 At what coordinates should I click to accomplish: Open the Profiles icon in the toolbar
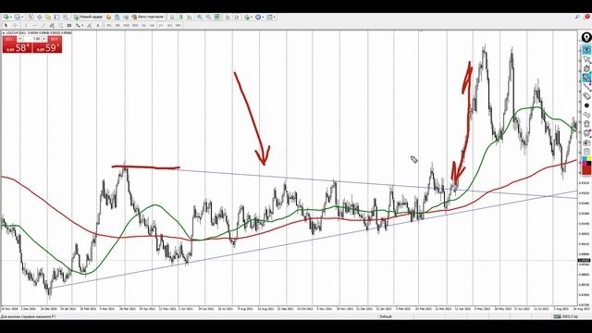point(18,17)
